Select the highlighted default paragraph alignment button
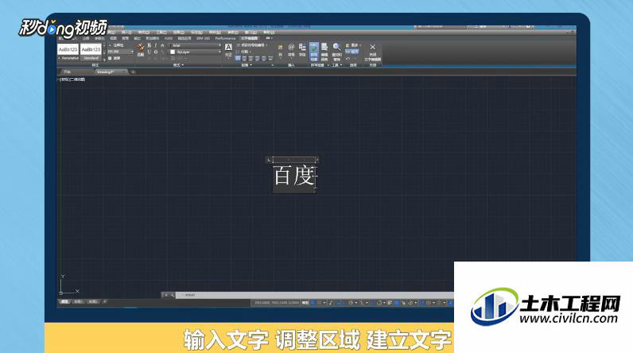This screenshot has width=633, height=353. 238,59
